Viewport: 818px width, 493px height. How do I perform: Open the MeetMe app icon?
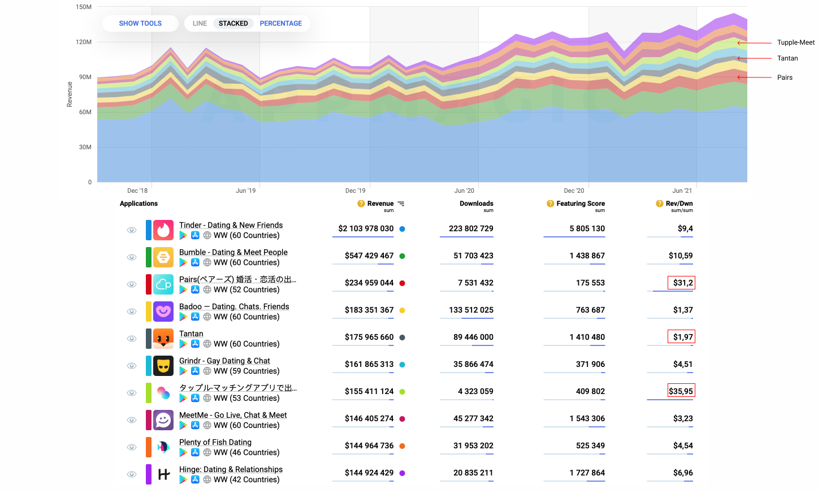tap(163, 420)
